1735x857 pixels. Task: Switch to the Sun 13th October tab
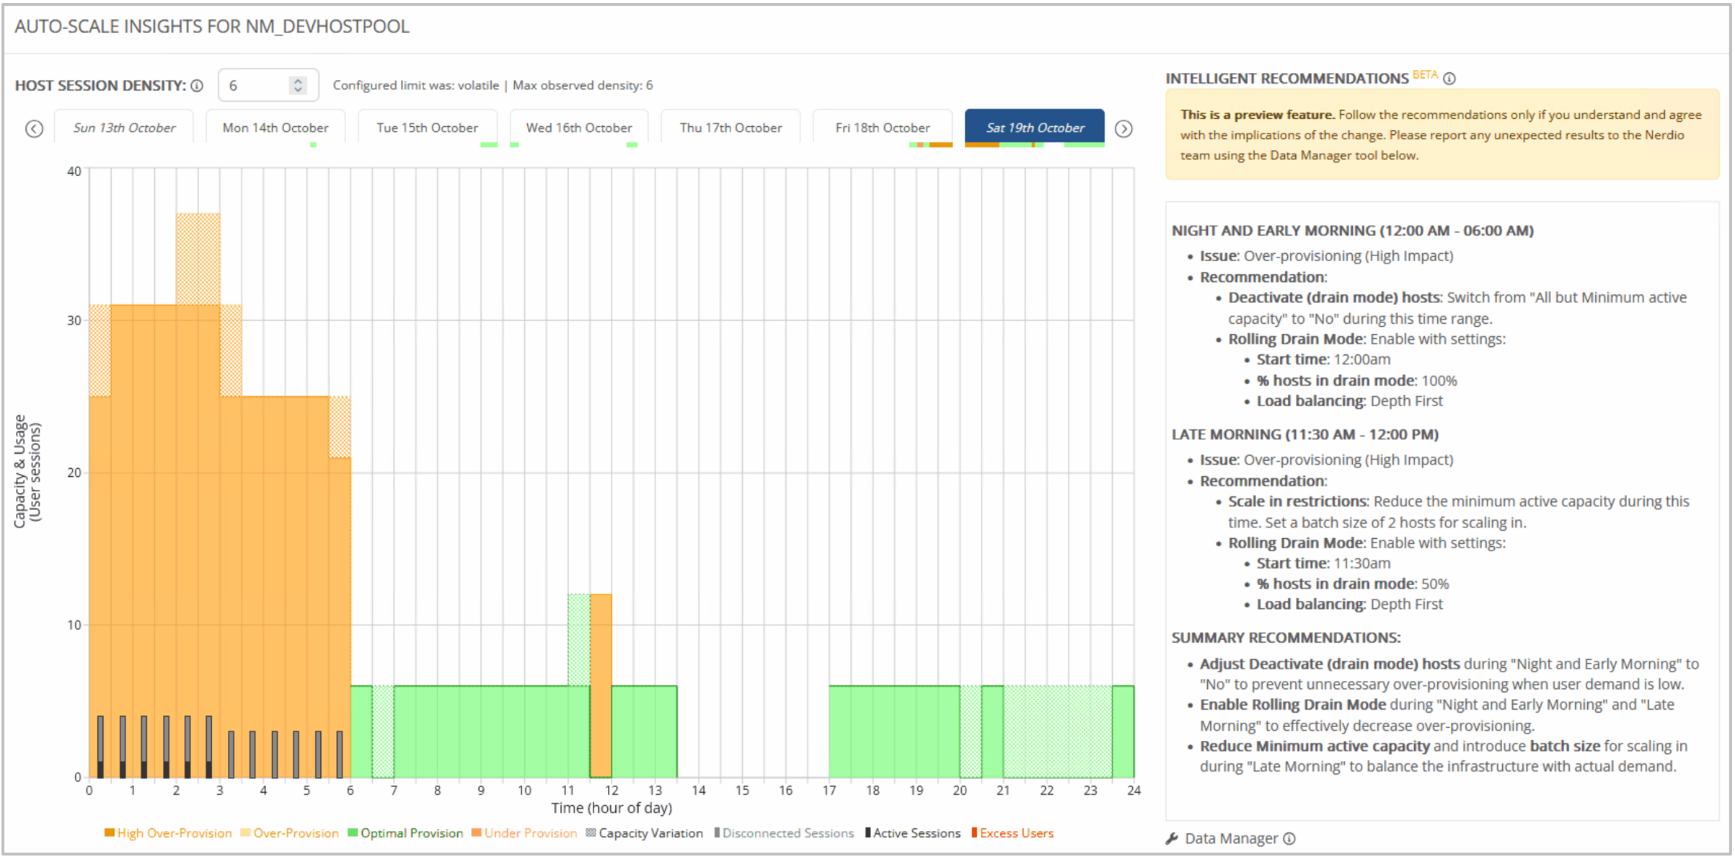[x=124, y=128]
